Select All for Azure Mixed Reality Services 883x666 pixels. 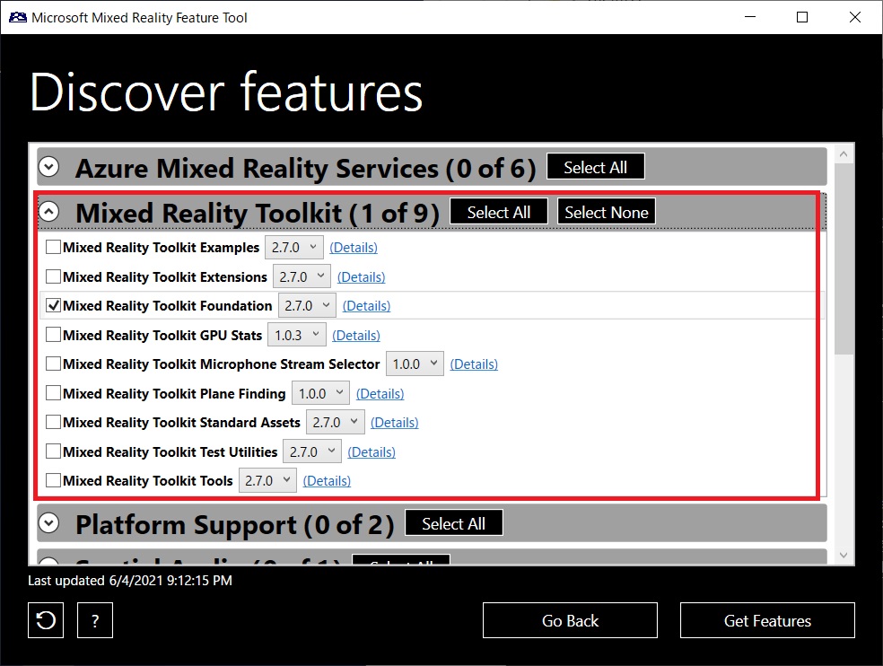[595, 167]
